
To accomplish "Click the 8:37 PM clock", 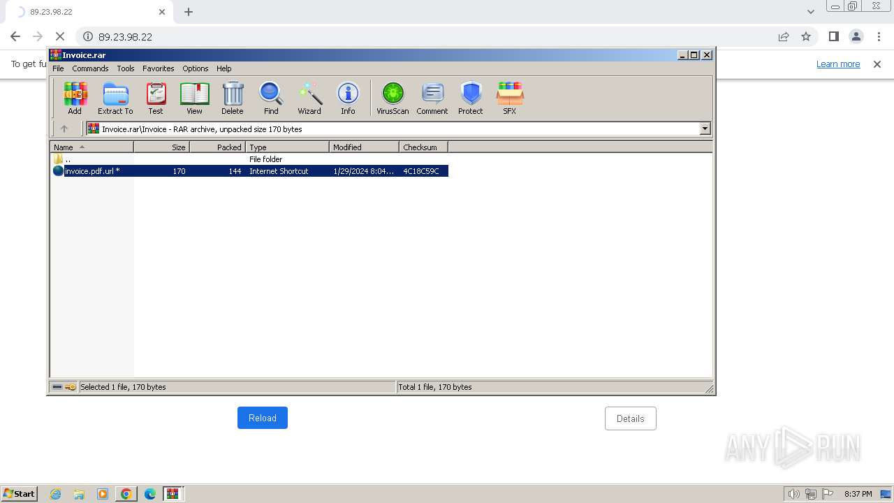I will pyautogui.click(x=858, y=494).
